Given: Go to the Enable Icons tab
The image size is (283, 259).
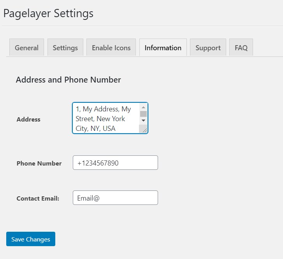Looking at the screenshot, I should click(111, 48).
